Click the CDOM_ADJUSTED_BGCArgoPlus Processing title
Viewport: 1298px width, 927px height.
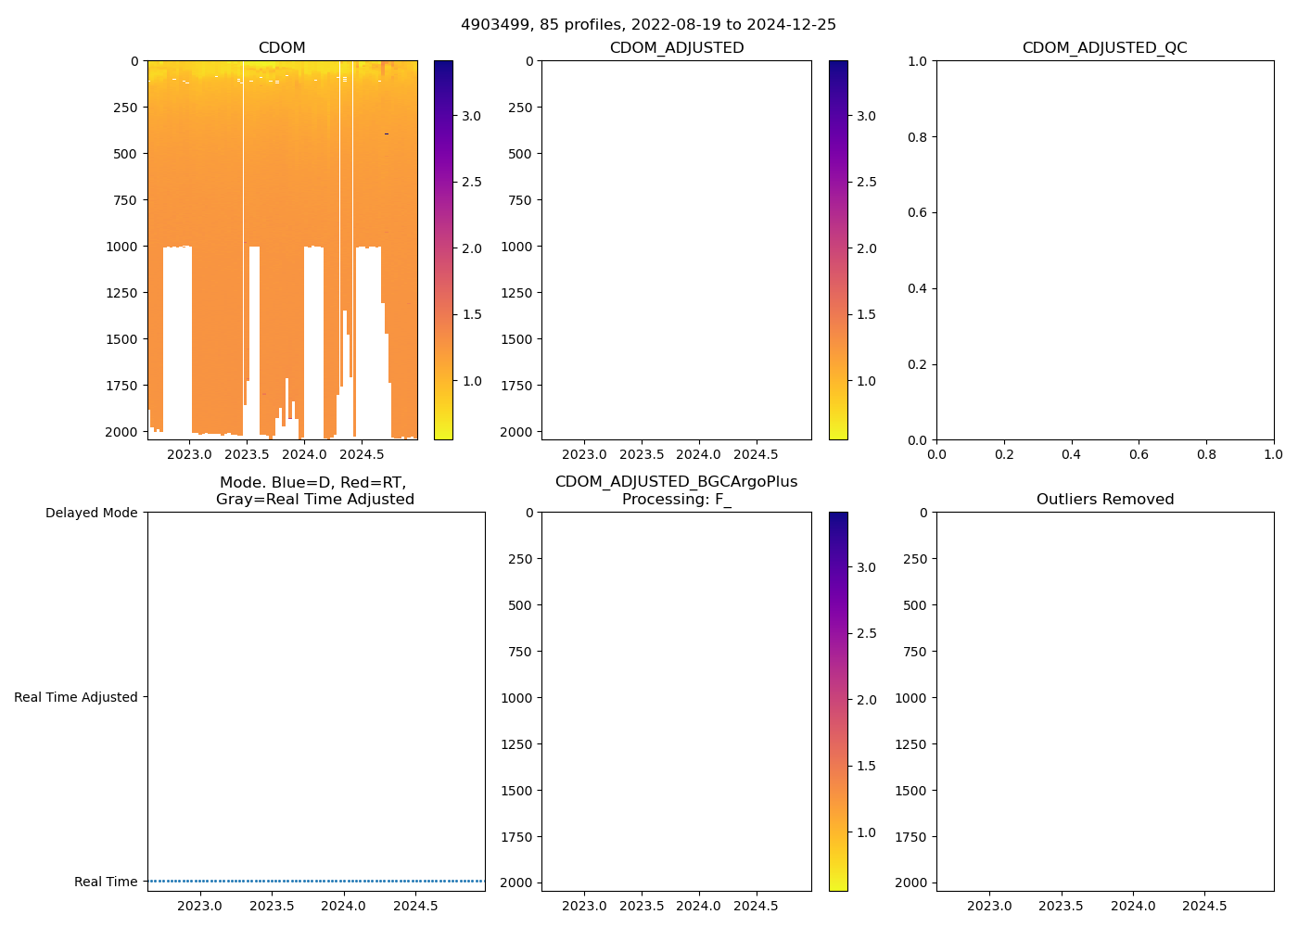(x=676, y=490)
